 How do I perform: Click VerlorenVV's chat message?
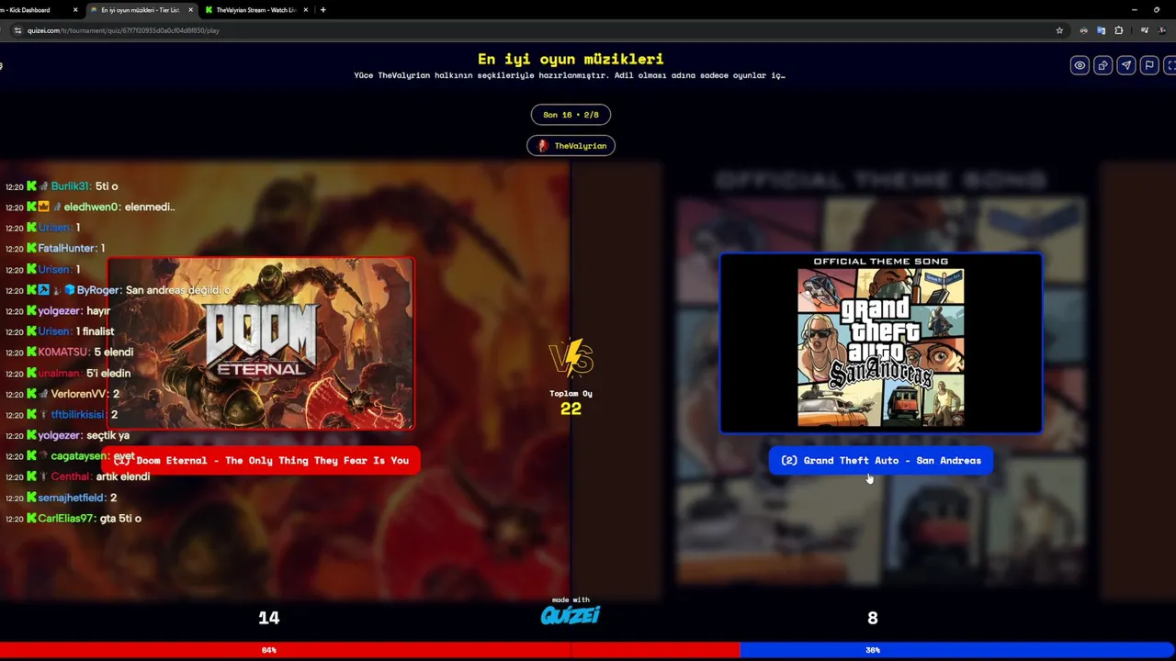click(x=62, y=393)
